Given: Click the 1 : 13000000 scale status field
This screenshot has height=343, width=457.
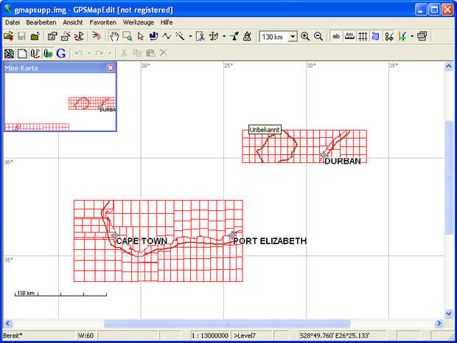Looking at the screenshot, I should tap(210, 336).
